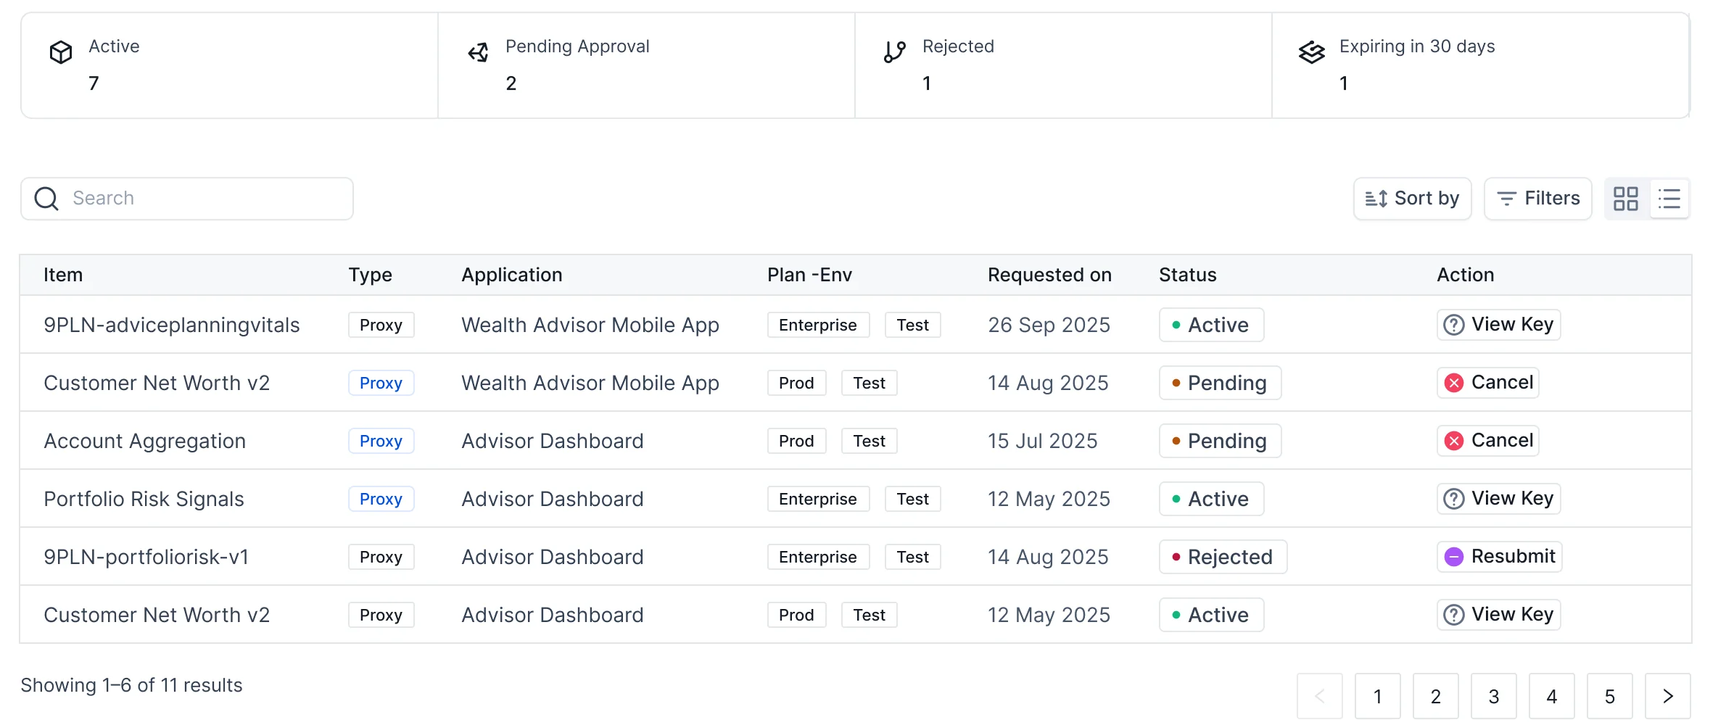Switch to list view
The height and width of the screenshot is (725, 1726).
[x=1669, y=199]
